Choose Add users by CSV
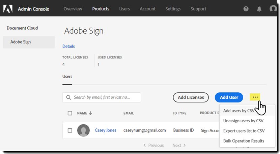280x154 pixels. pyautogui.click(x=239, y=111)
